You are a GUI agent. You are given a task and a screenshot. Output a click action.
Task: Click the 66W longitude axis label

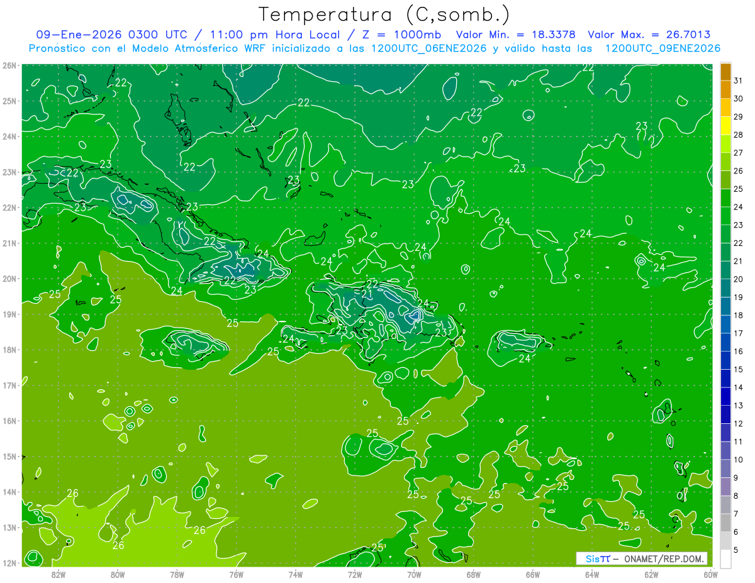pyautogui.click(x=533, y=574)
